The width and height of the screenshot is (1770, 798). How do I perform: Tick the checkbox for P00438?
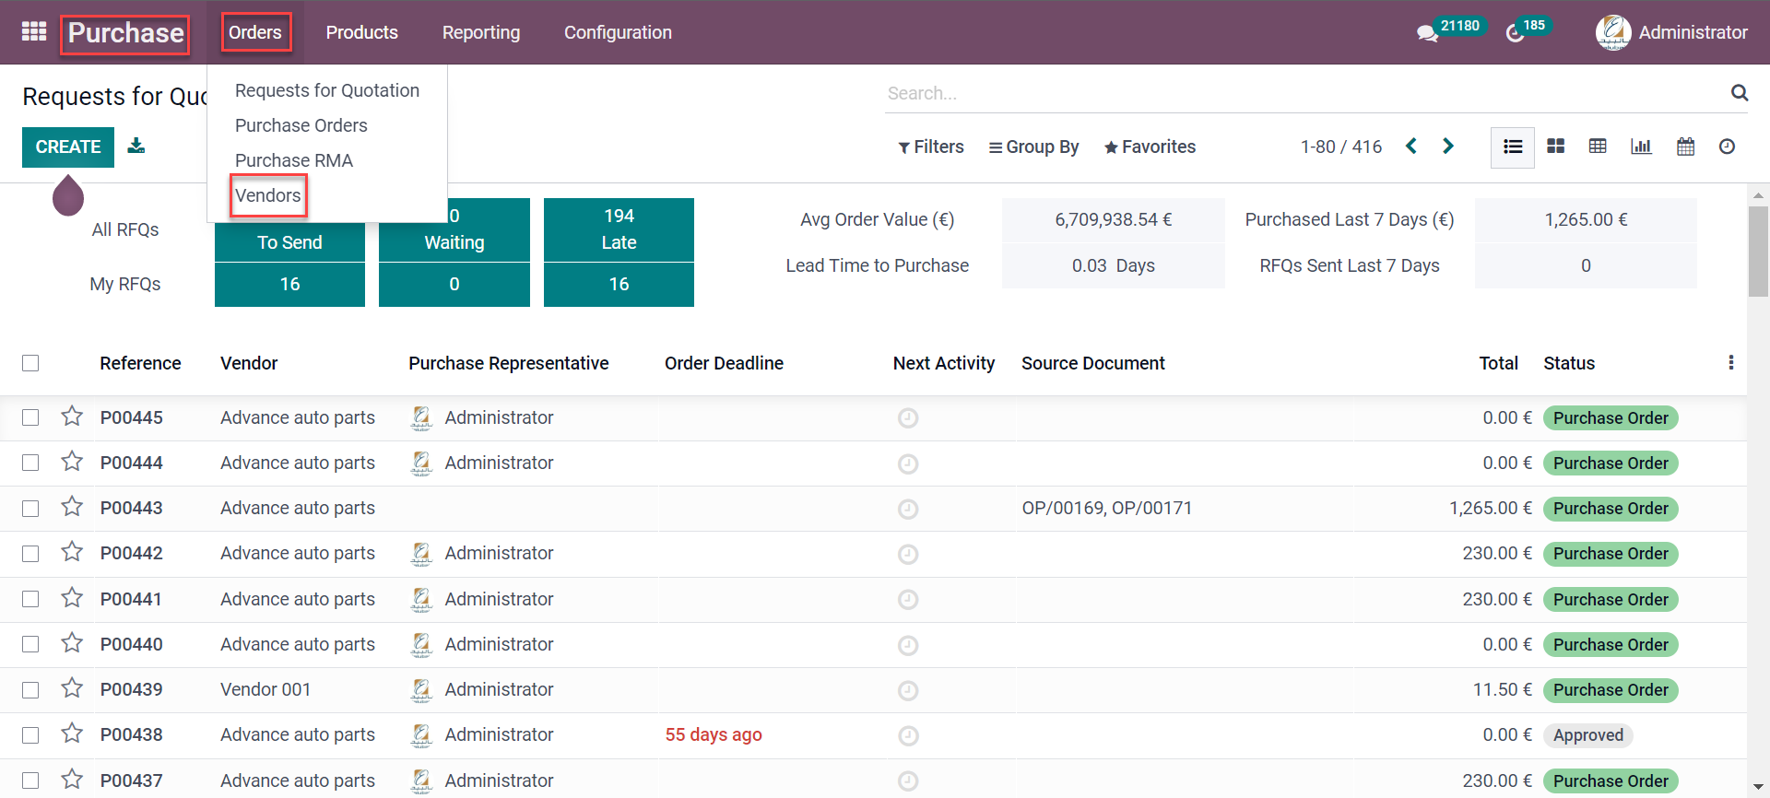tap(30, 734)
